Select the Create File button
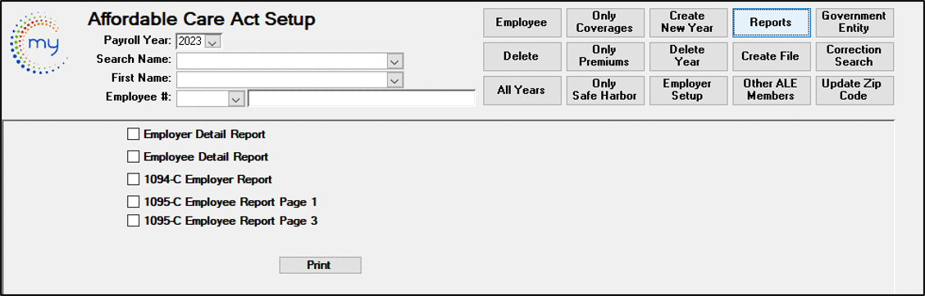Viewport: 925px width, 296px height. 771,56
